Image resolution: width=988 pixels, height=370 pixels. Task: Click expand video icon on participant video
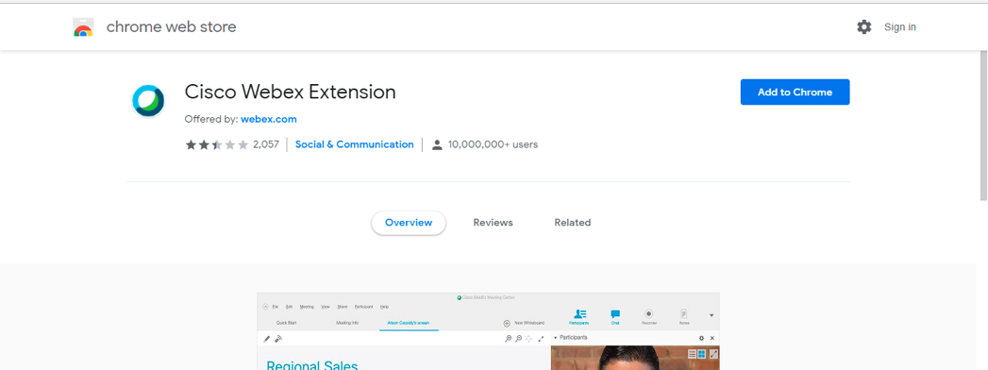(714, 354)
